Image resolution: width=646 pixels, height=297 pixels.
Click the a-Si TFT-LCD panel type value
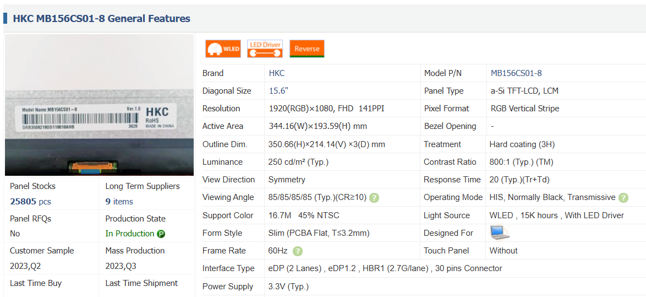pyautogui.click(x=524, y=91)
